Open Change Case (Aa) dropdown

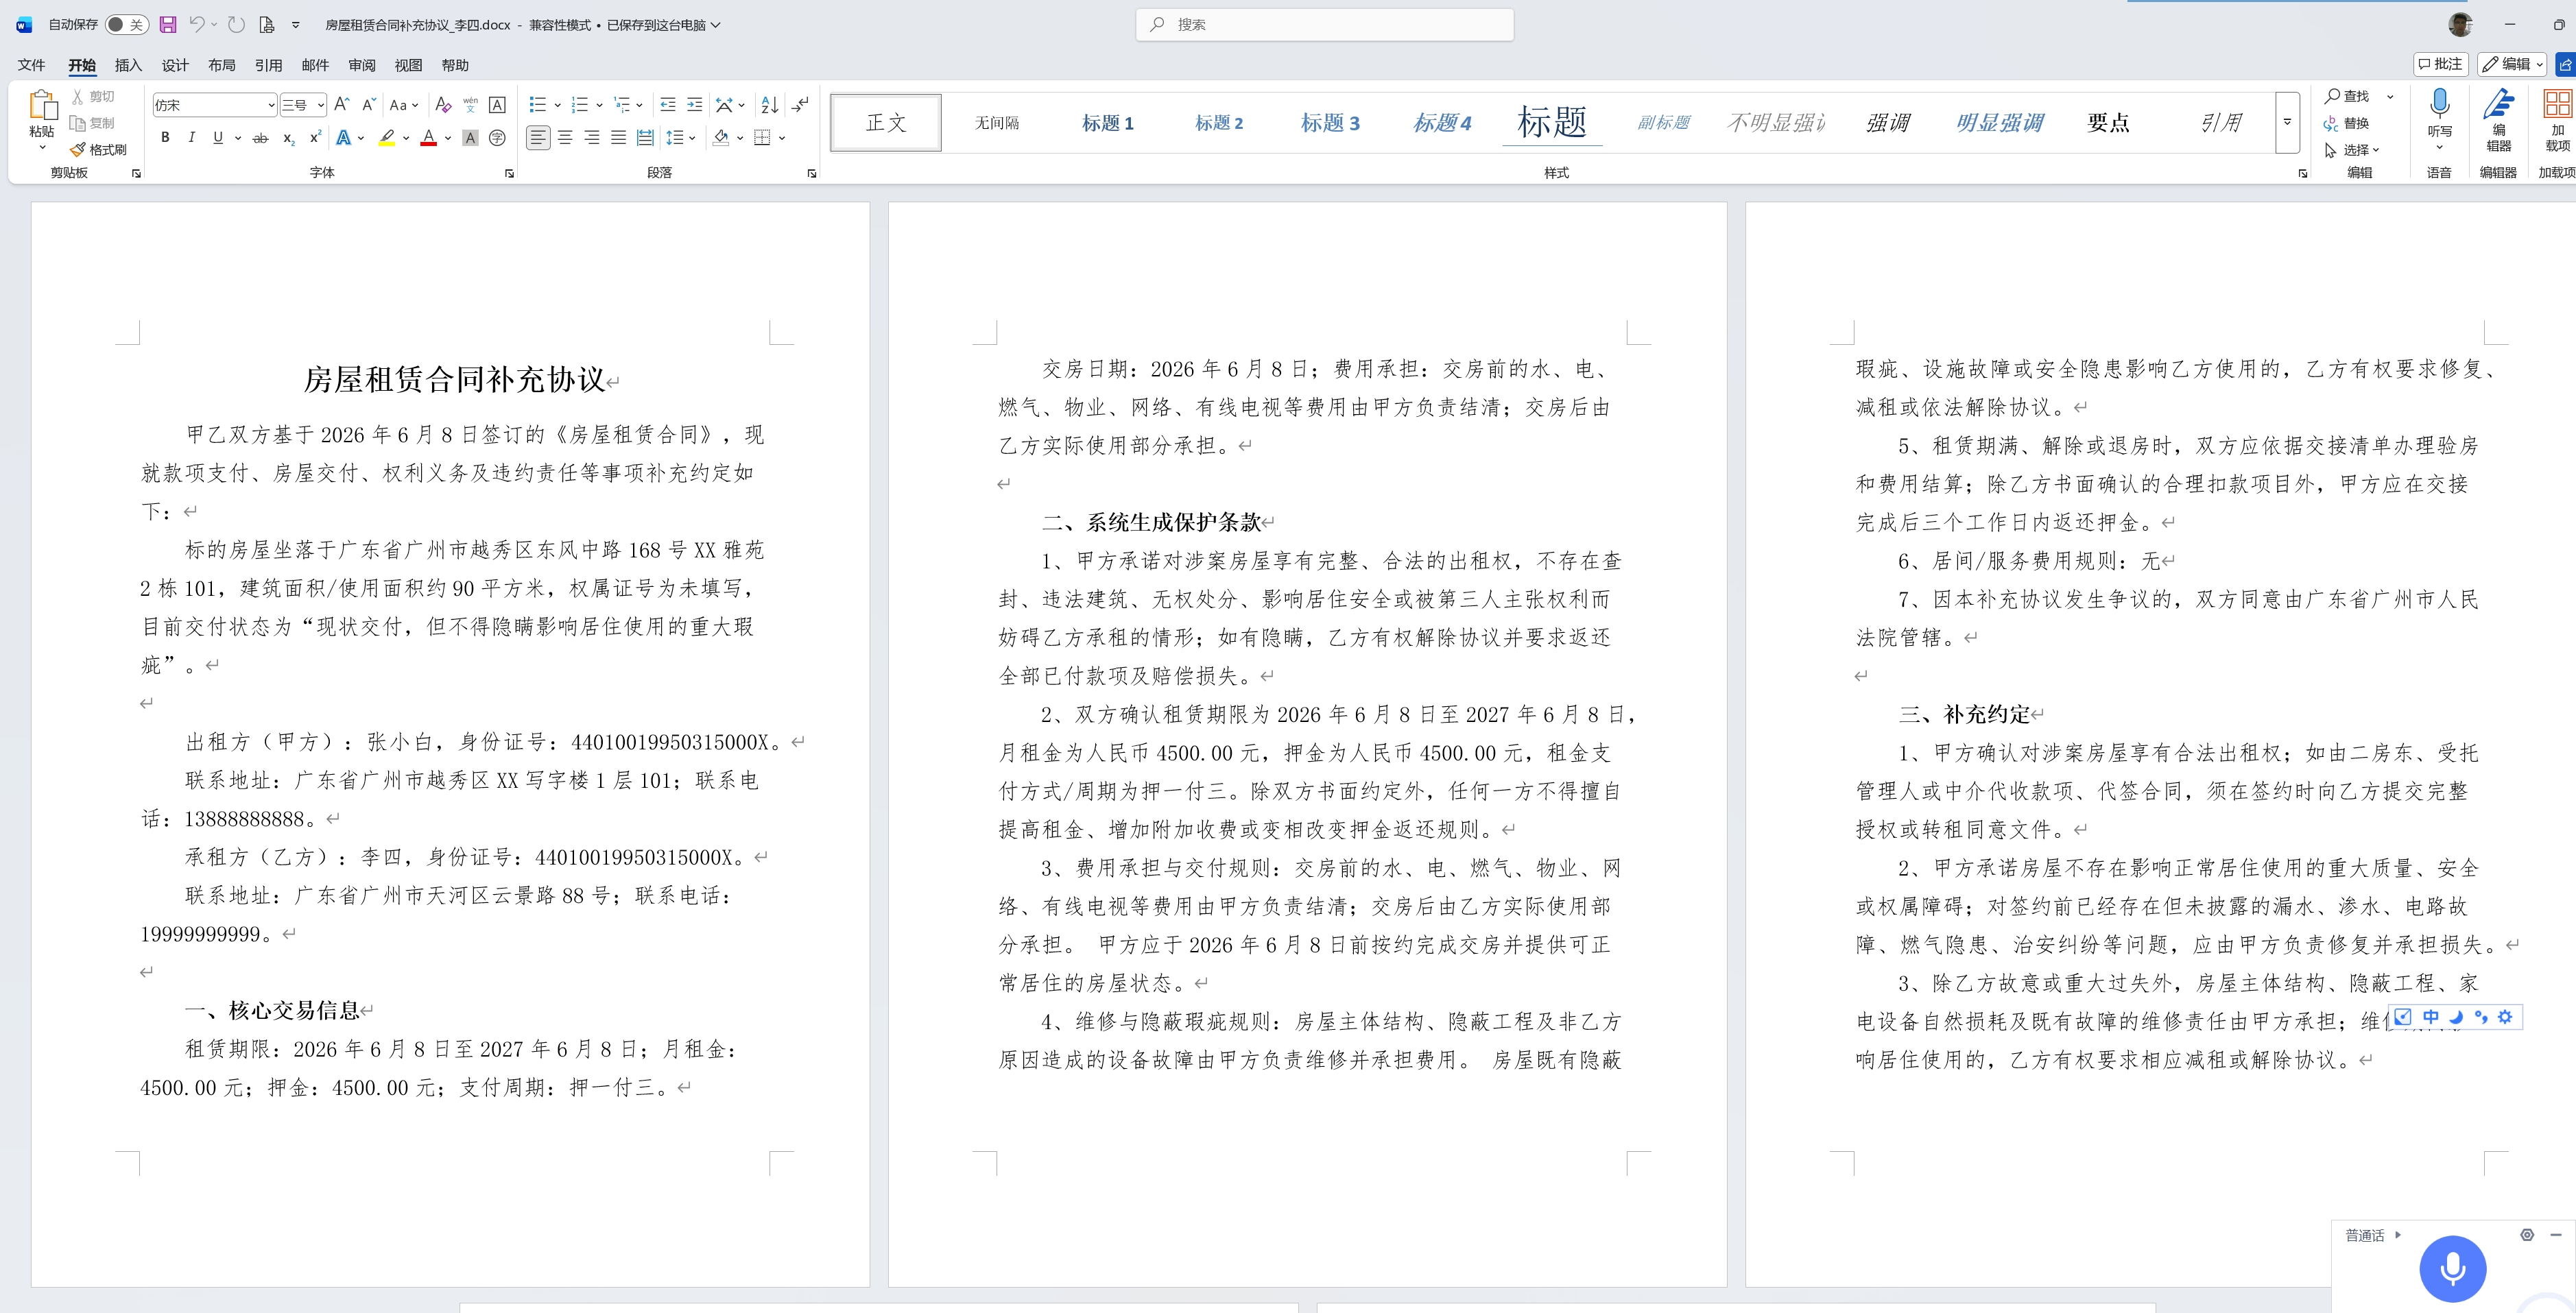point(404,105)
